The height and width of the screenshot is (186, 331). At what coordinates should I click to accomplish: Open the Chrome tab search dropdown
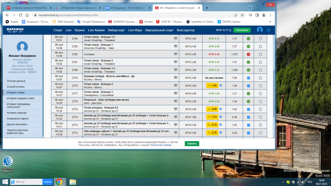tap(250, 8)
